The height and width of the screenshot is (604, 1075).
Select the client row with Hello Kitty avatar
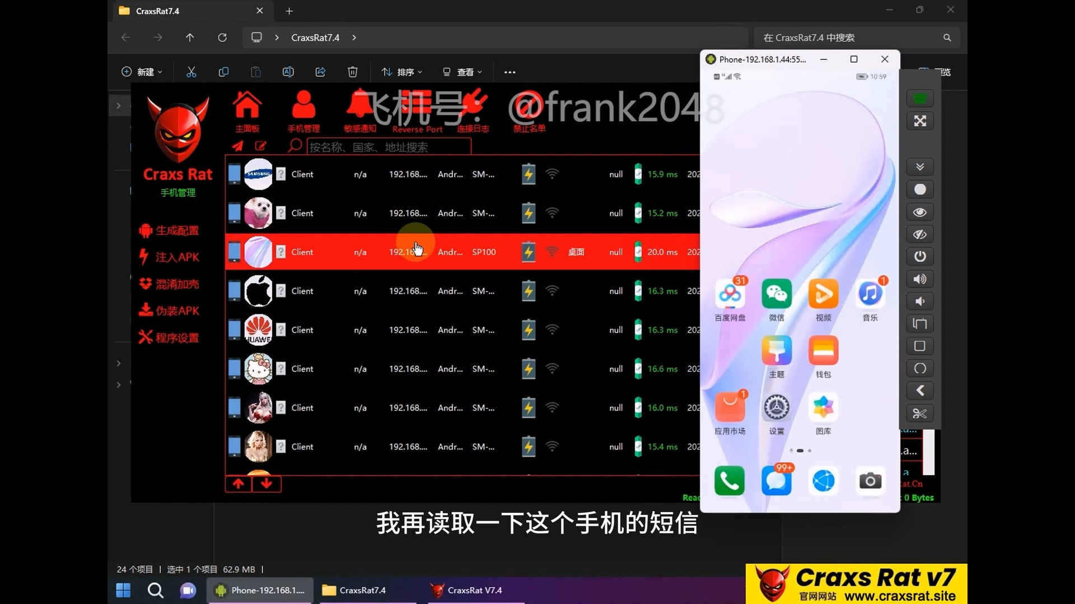point(462,369)
